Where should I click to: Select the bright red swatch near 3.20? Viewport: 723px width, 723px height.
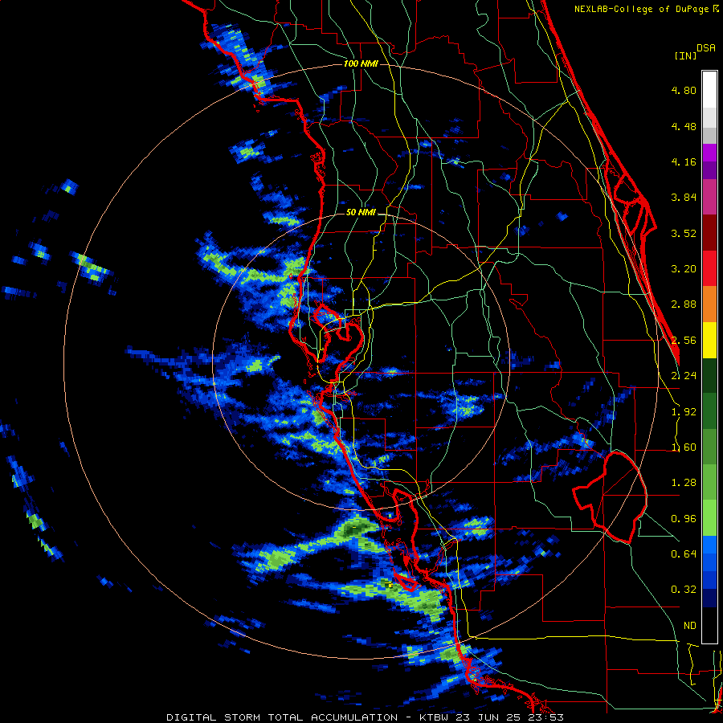tap(709, 268)
